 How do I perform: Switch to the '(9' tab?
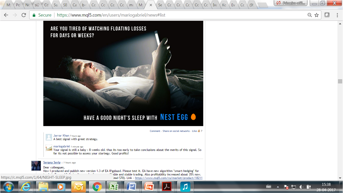coord(251,5)
